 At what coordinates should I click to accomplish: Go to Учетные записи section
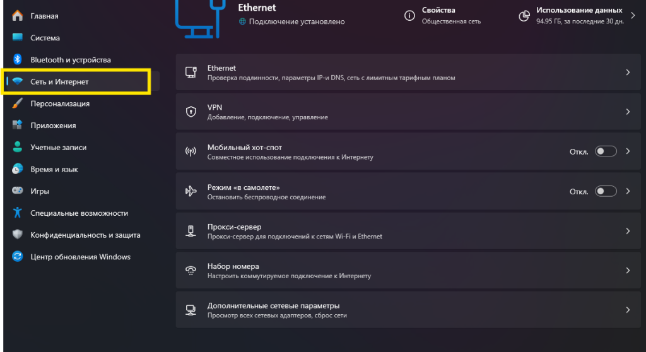58,148
